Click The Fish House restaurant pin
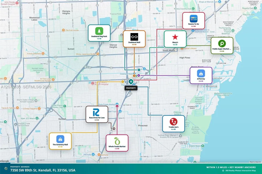 63,30
